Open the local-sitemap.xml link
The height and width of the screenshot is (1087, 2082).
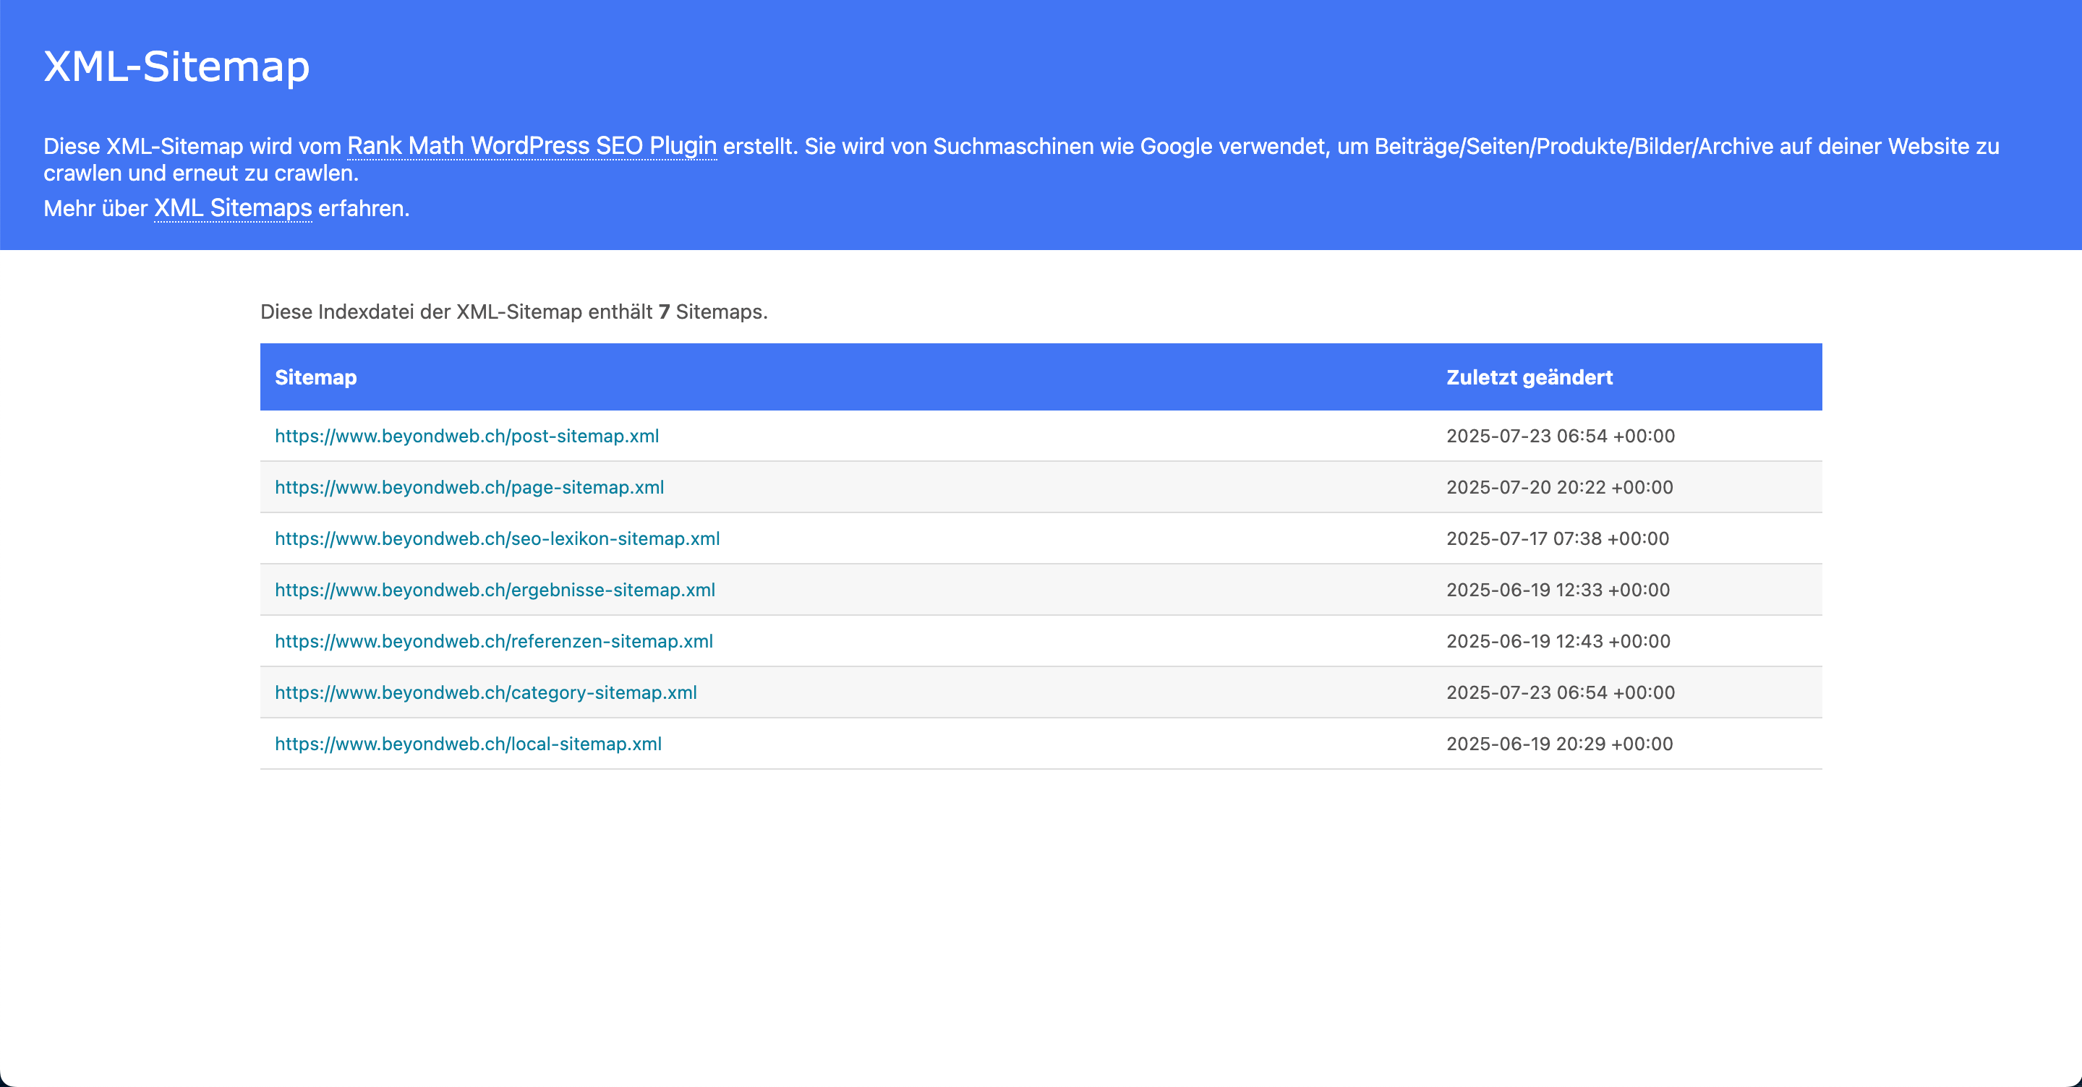pyautogui.click(x=468, y=744)
